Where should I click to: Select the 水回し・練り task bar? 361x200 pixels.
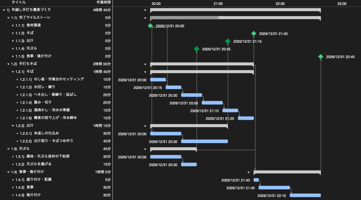173,87
